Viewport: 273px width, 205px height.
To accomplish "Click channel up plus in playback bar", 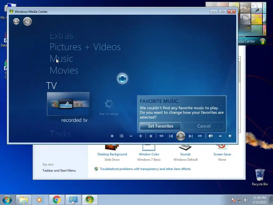I will 140,136.
